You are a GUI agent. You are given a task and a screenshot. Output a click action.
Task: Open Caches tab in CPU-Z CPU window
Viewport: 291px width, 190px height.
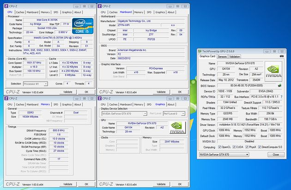click(x=20, y=12)
